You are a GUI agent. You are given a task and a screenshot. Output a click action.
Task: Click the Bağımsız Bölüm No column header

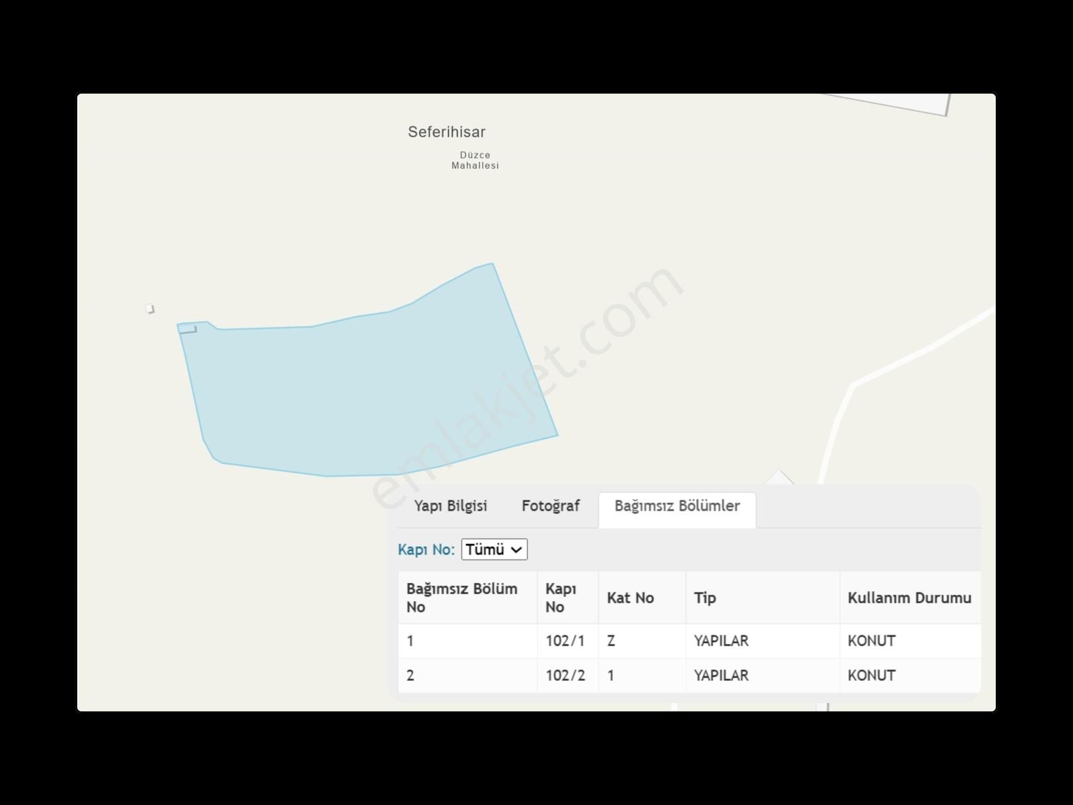pyautogui.click(x=461, y=598)
